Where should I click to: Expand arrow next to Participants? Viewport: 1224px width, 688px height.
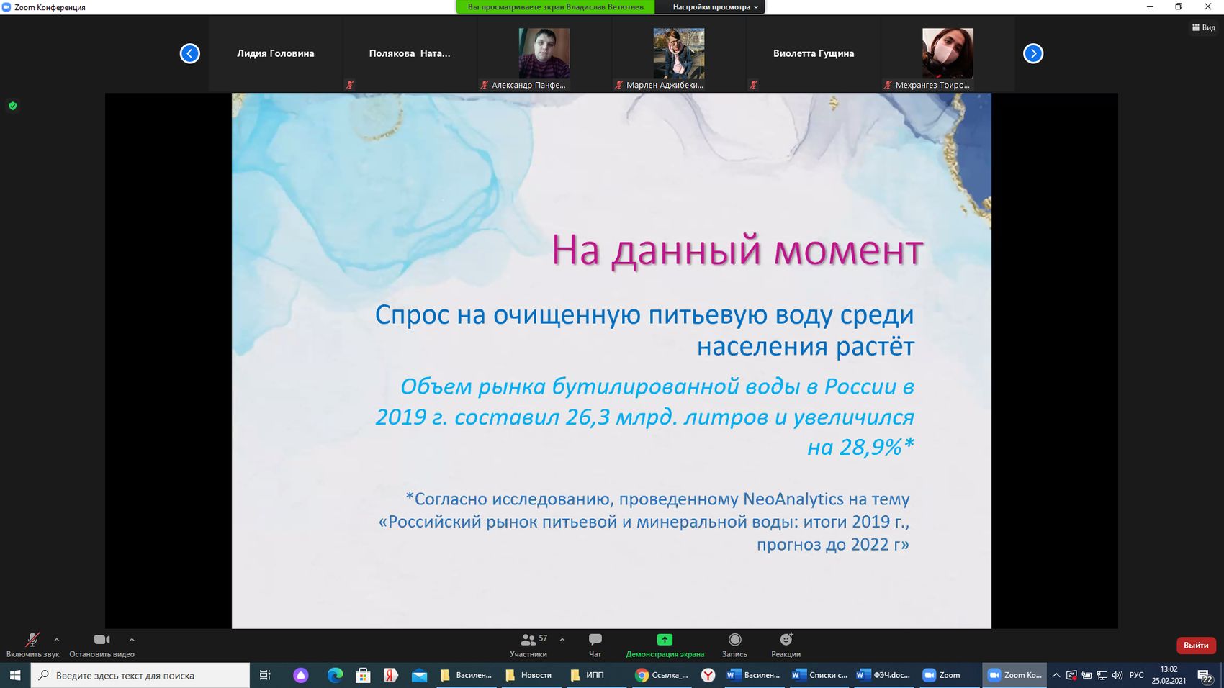[x=562, y=639]
